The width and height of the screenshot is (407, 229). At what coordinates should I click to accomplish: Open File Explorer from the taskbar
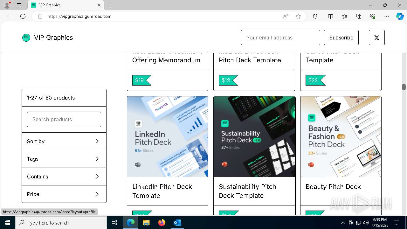click(x=146, y=223)
